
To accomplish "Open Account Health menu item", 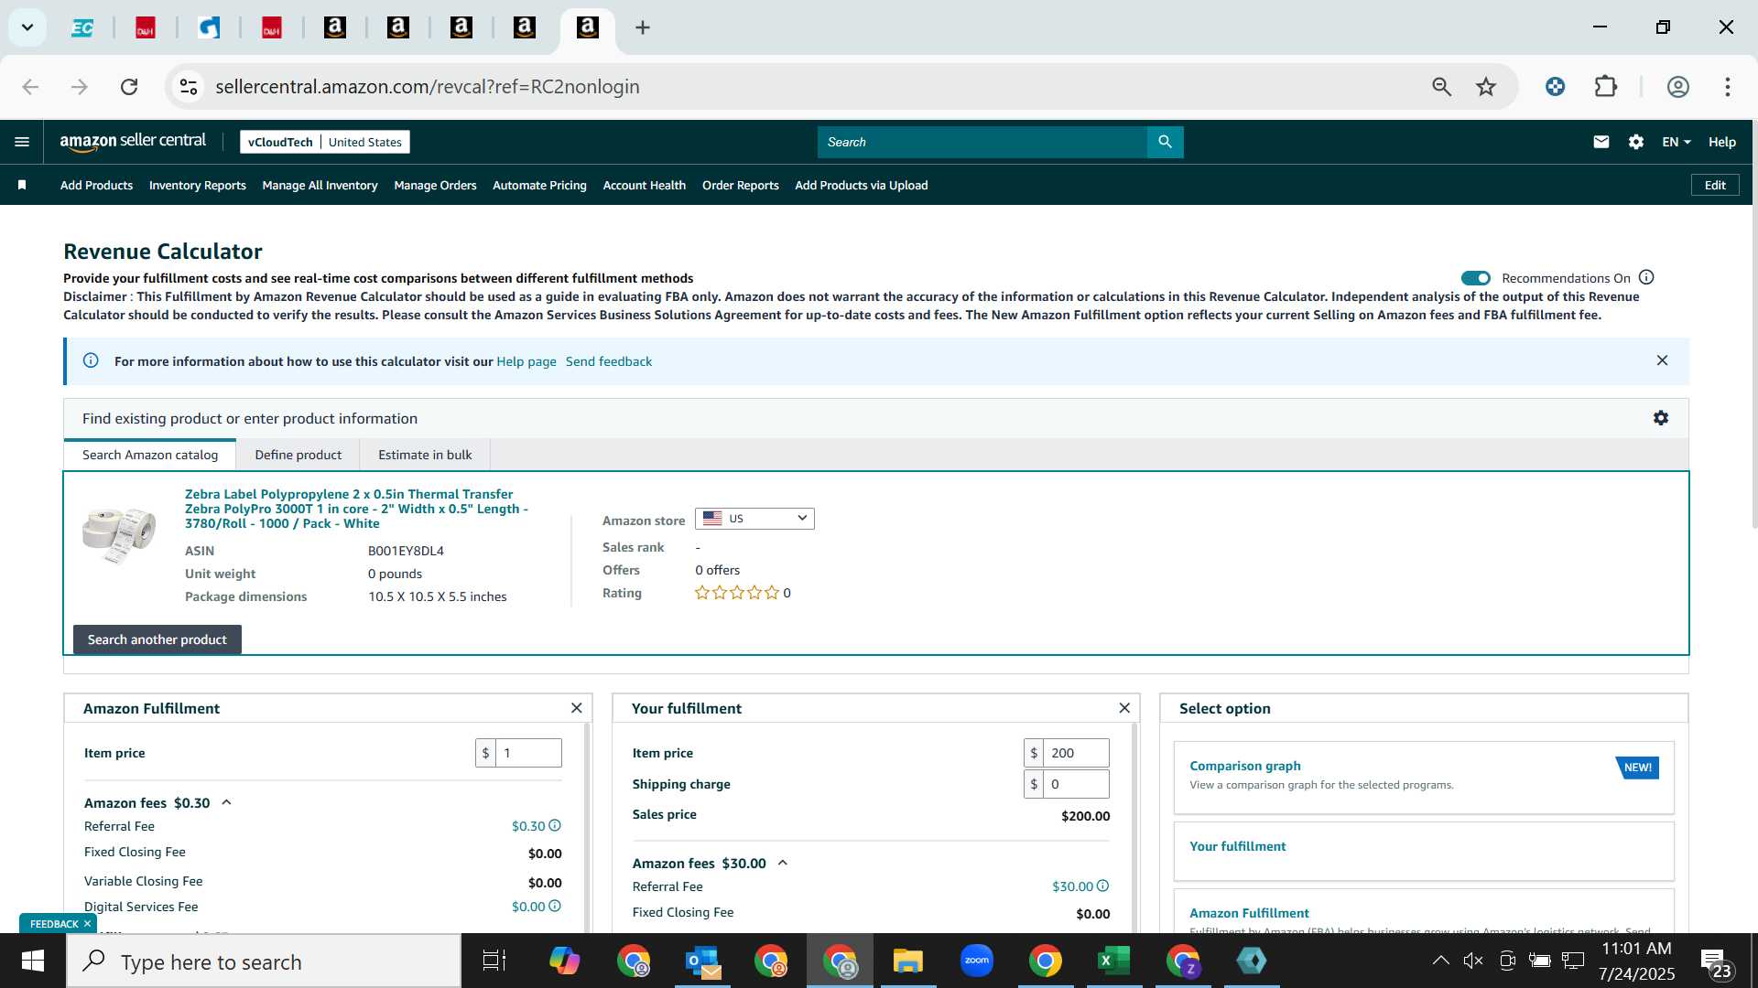I will click(644, 185).
